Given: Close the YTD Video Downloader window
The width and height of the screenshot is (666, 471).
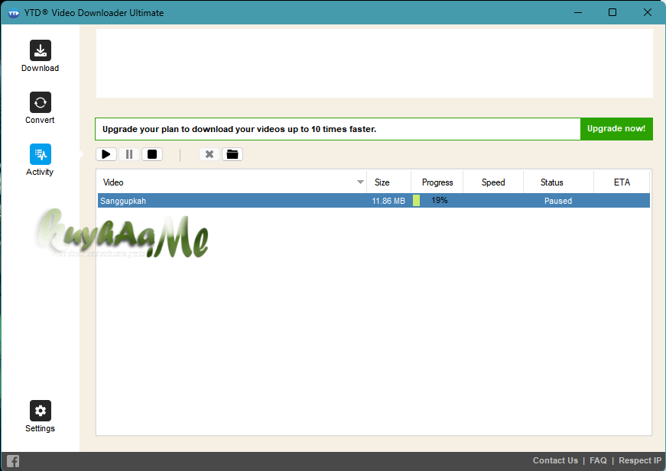Looking at the screenshot, I should 648,13.
